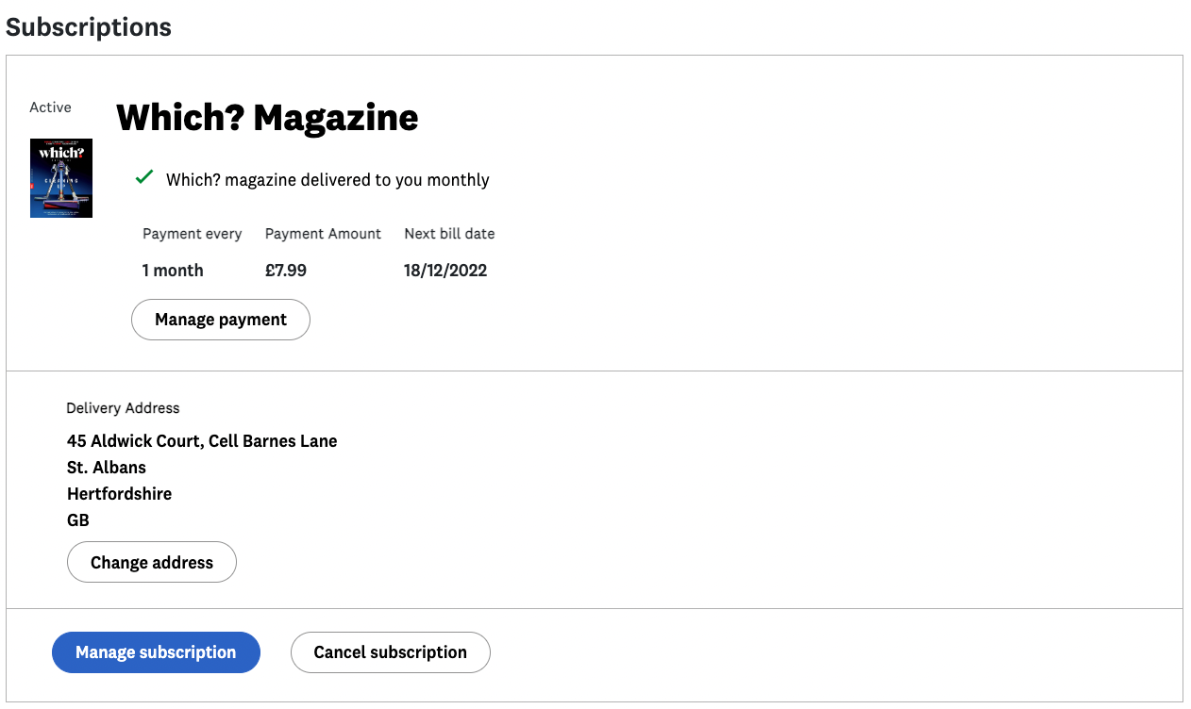Click the £7.99 payment amount
Viewport: 1191px width, 709px height.
pos(286,271)
